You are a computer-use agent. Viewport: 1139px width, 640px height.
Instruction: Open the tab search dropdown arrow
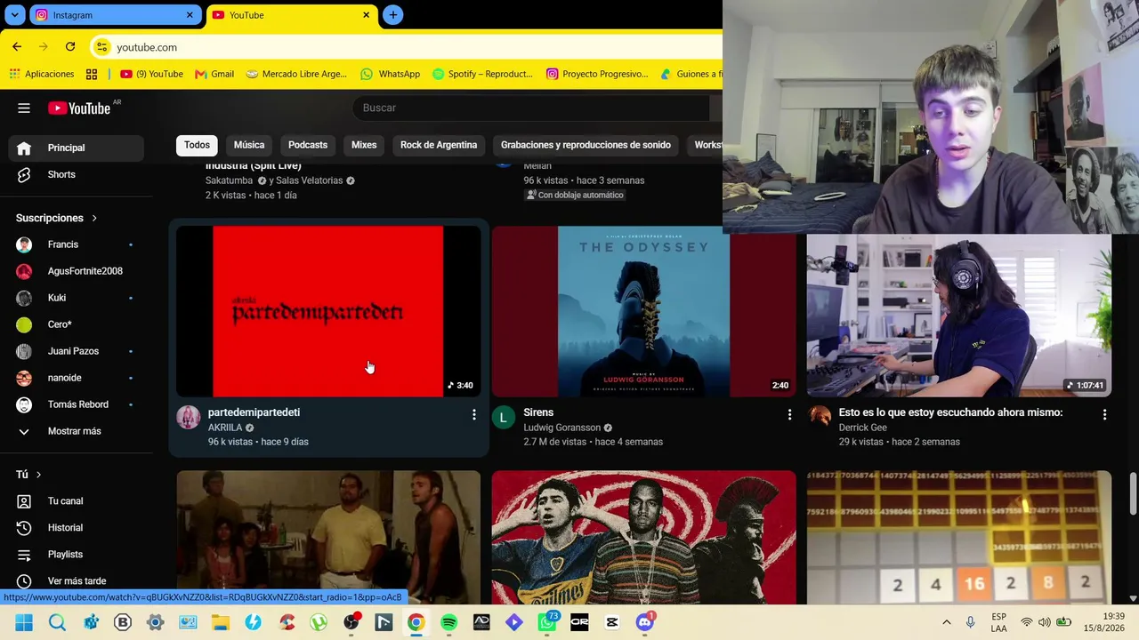pos(15,15)
